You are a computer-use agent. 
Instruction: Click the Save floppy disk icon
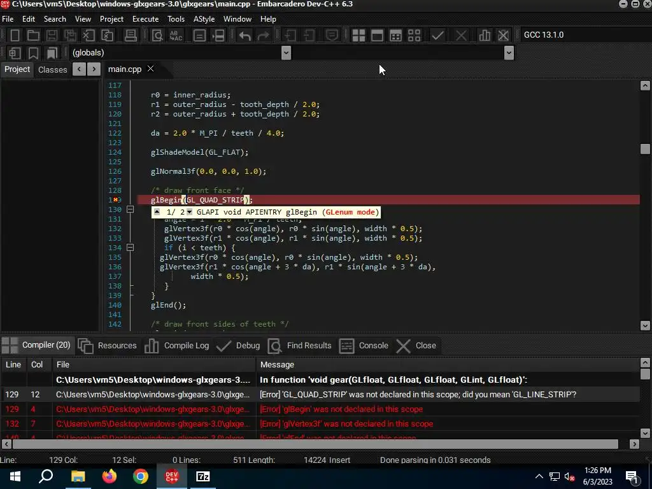tap(52, 36)
